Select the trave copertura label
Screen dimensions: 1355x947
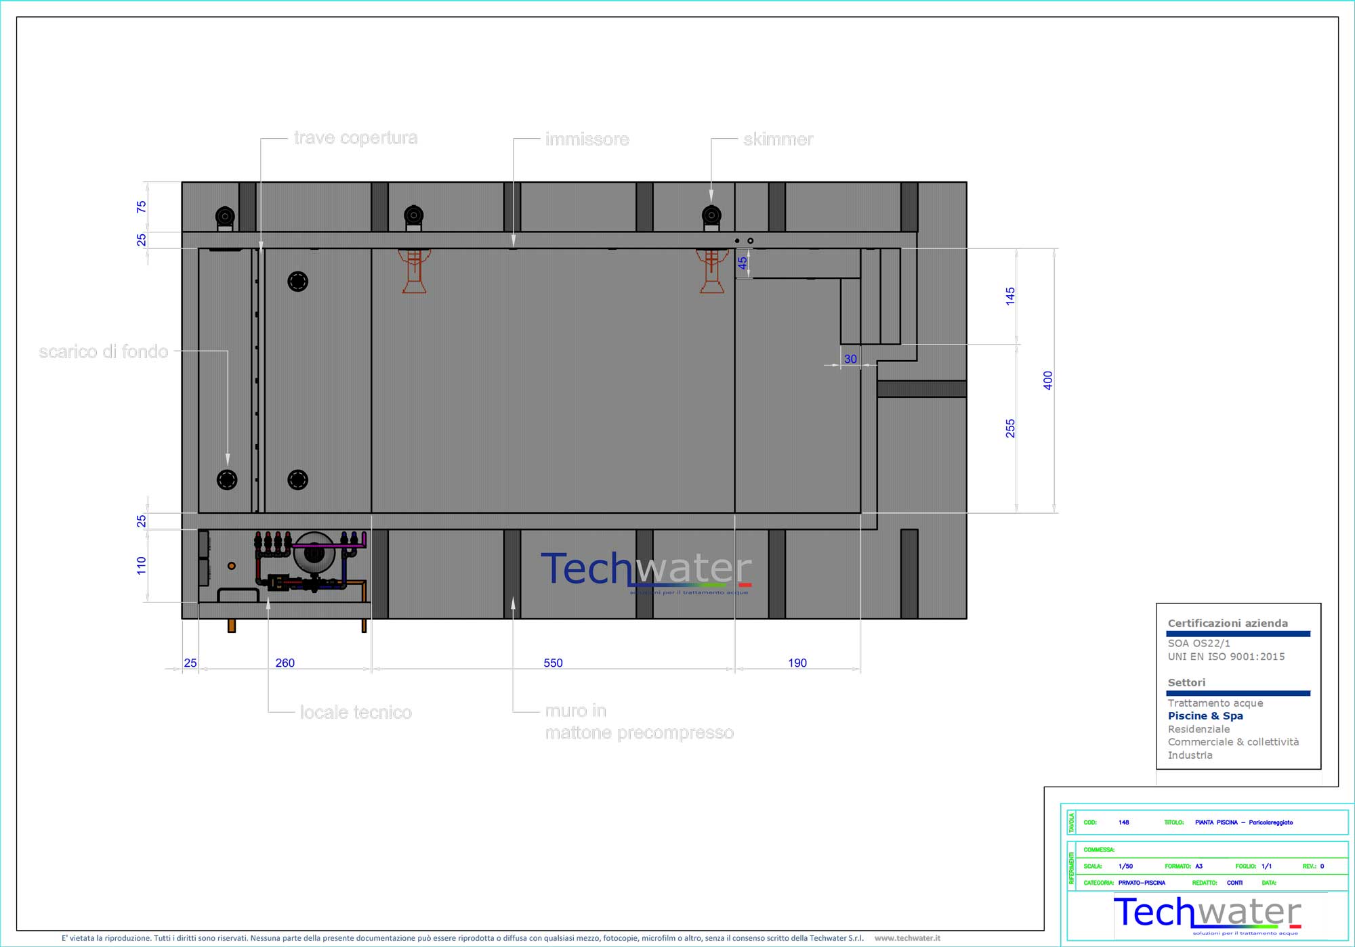click(356, 138)
